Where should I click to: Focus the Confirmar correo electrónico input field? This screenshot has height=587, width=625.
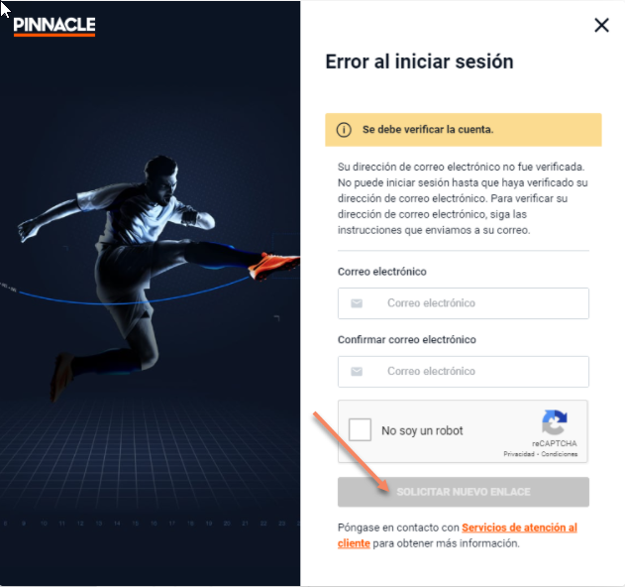click(464, 372)
